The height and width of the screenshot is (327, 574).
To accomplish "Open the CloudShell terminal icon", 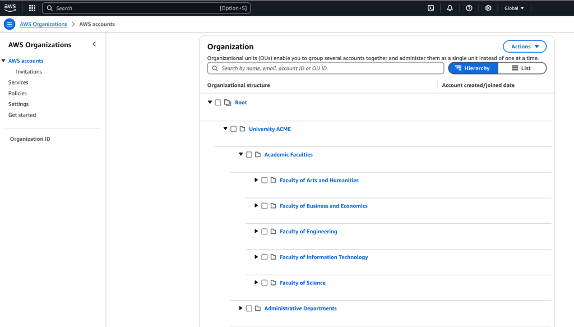I will [431, 8].
